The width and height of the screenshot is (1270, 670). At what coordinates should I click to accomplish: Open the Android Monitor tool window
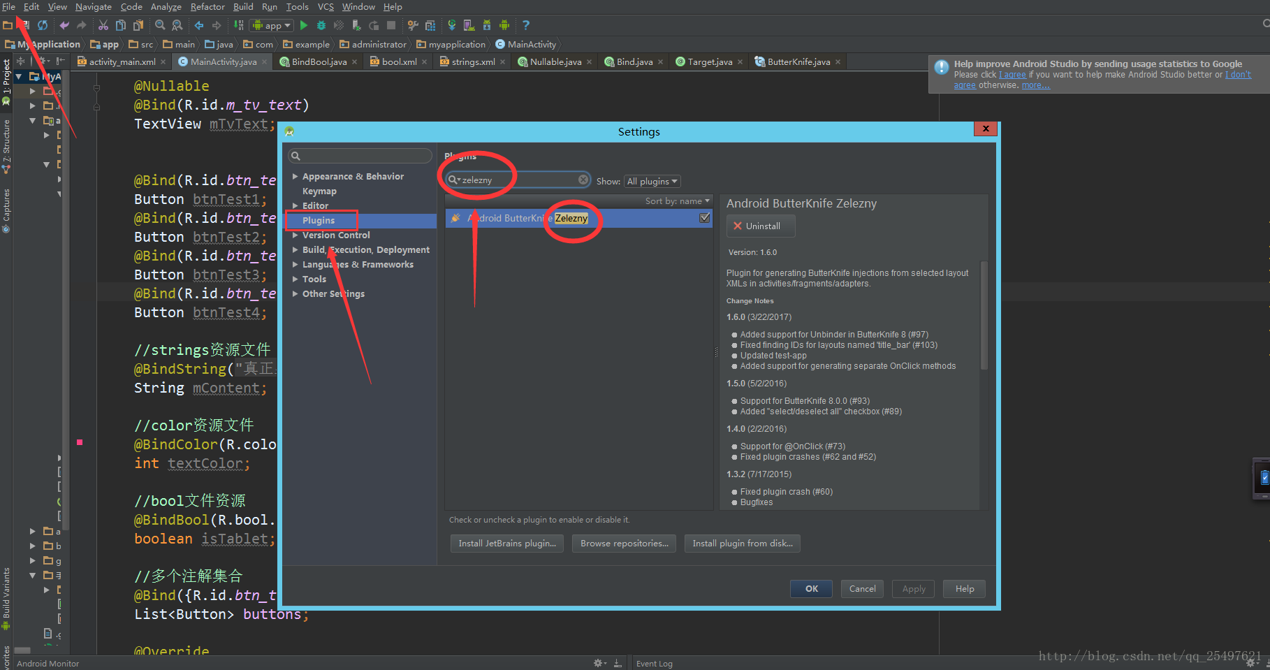pyautogui.click(x=48, y=664)
